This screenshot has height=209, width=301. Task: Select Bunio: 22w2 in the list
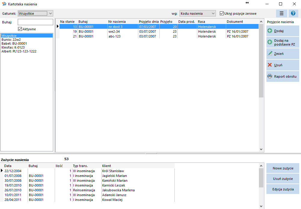27,40
